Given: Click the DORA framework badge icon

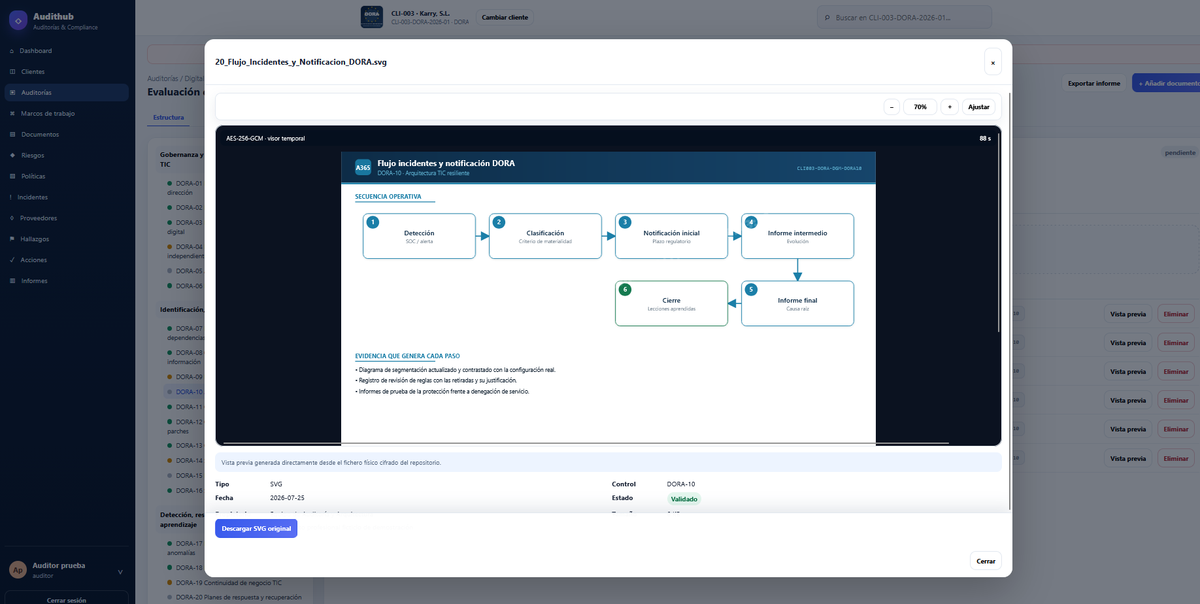Looking at the screenshot, I should tap(372, 17).
